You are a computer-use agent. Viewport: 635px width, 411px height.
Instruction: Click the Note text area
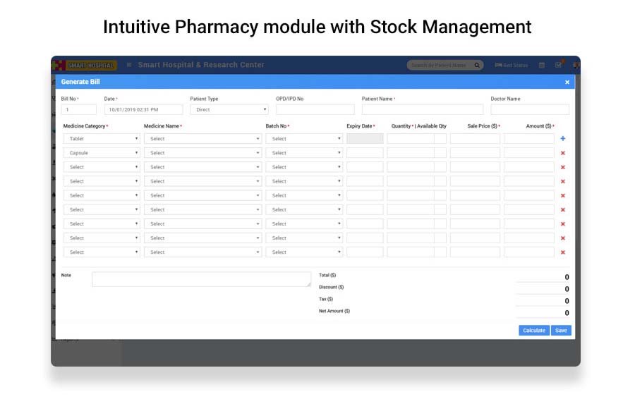[x=201, y=279]
